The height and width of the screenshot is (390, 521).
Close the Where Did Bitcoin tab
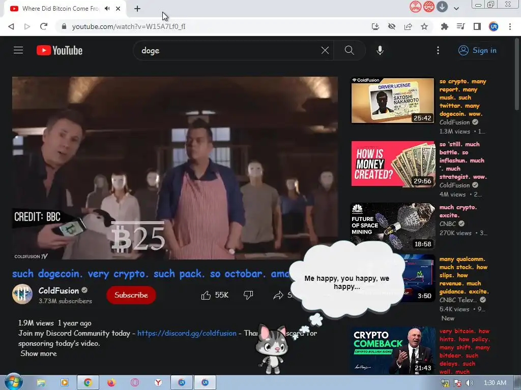(118, 9)
